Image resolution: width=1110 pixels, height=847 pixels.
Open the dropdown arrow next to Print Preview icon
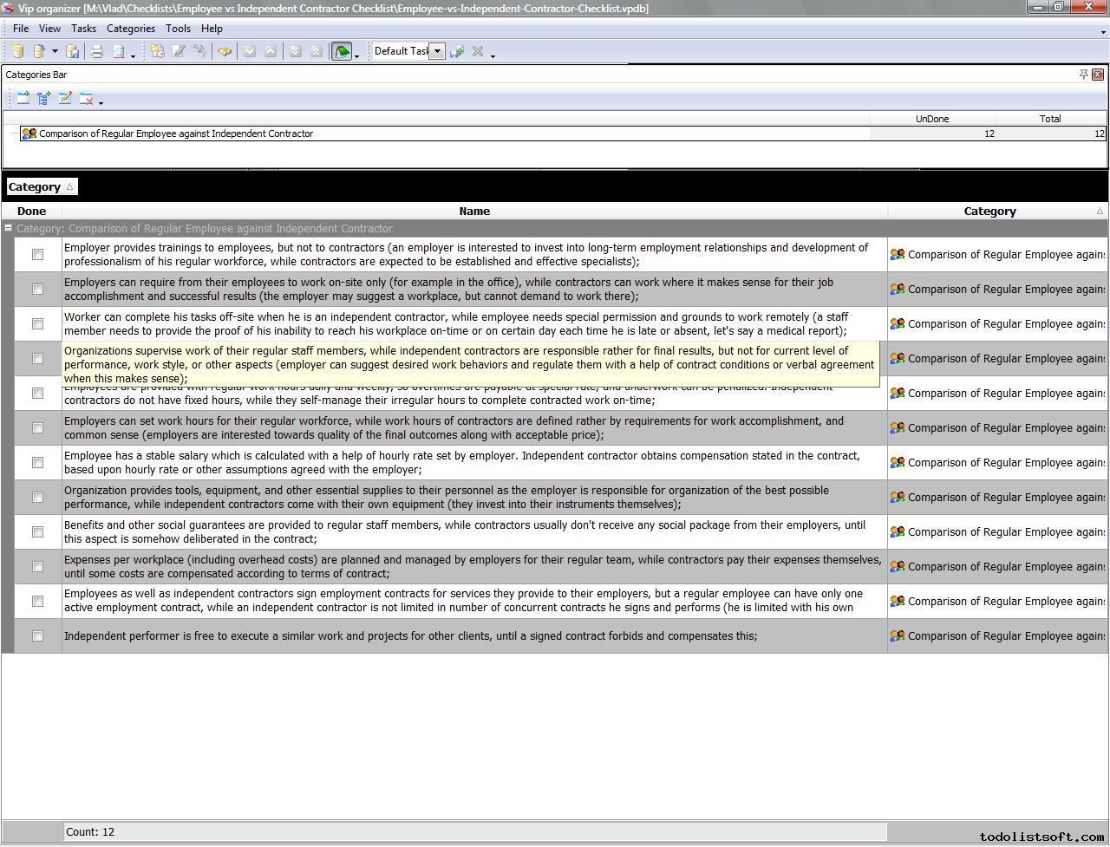click(x=133, y=55)
